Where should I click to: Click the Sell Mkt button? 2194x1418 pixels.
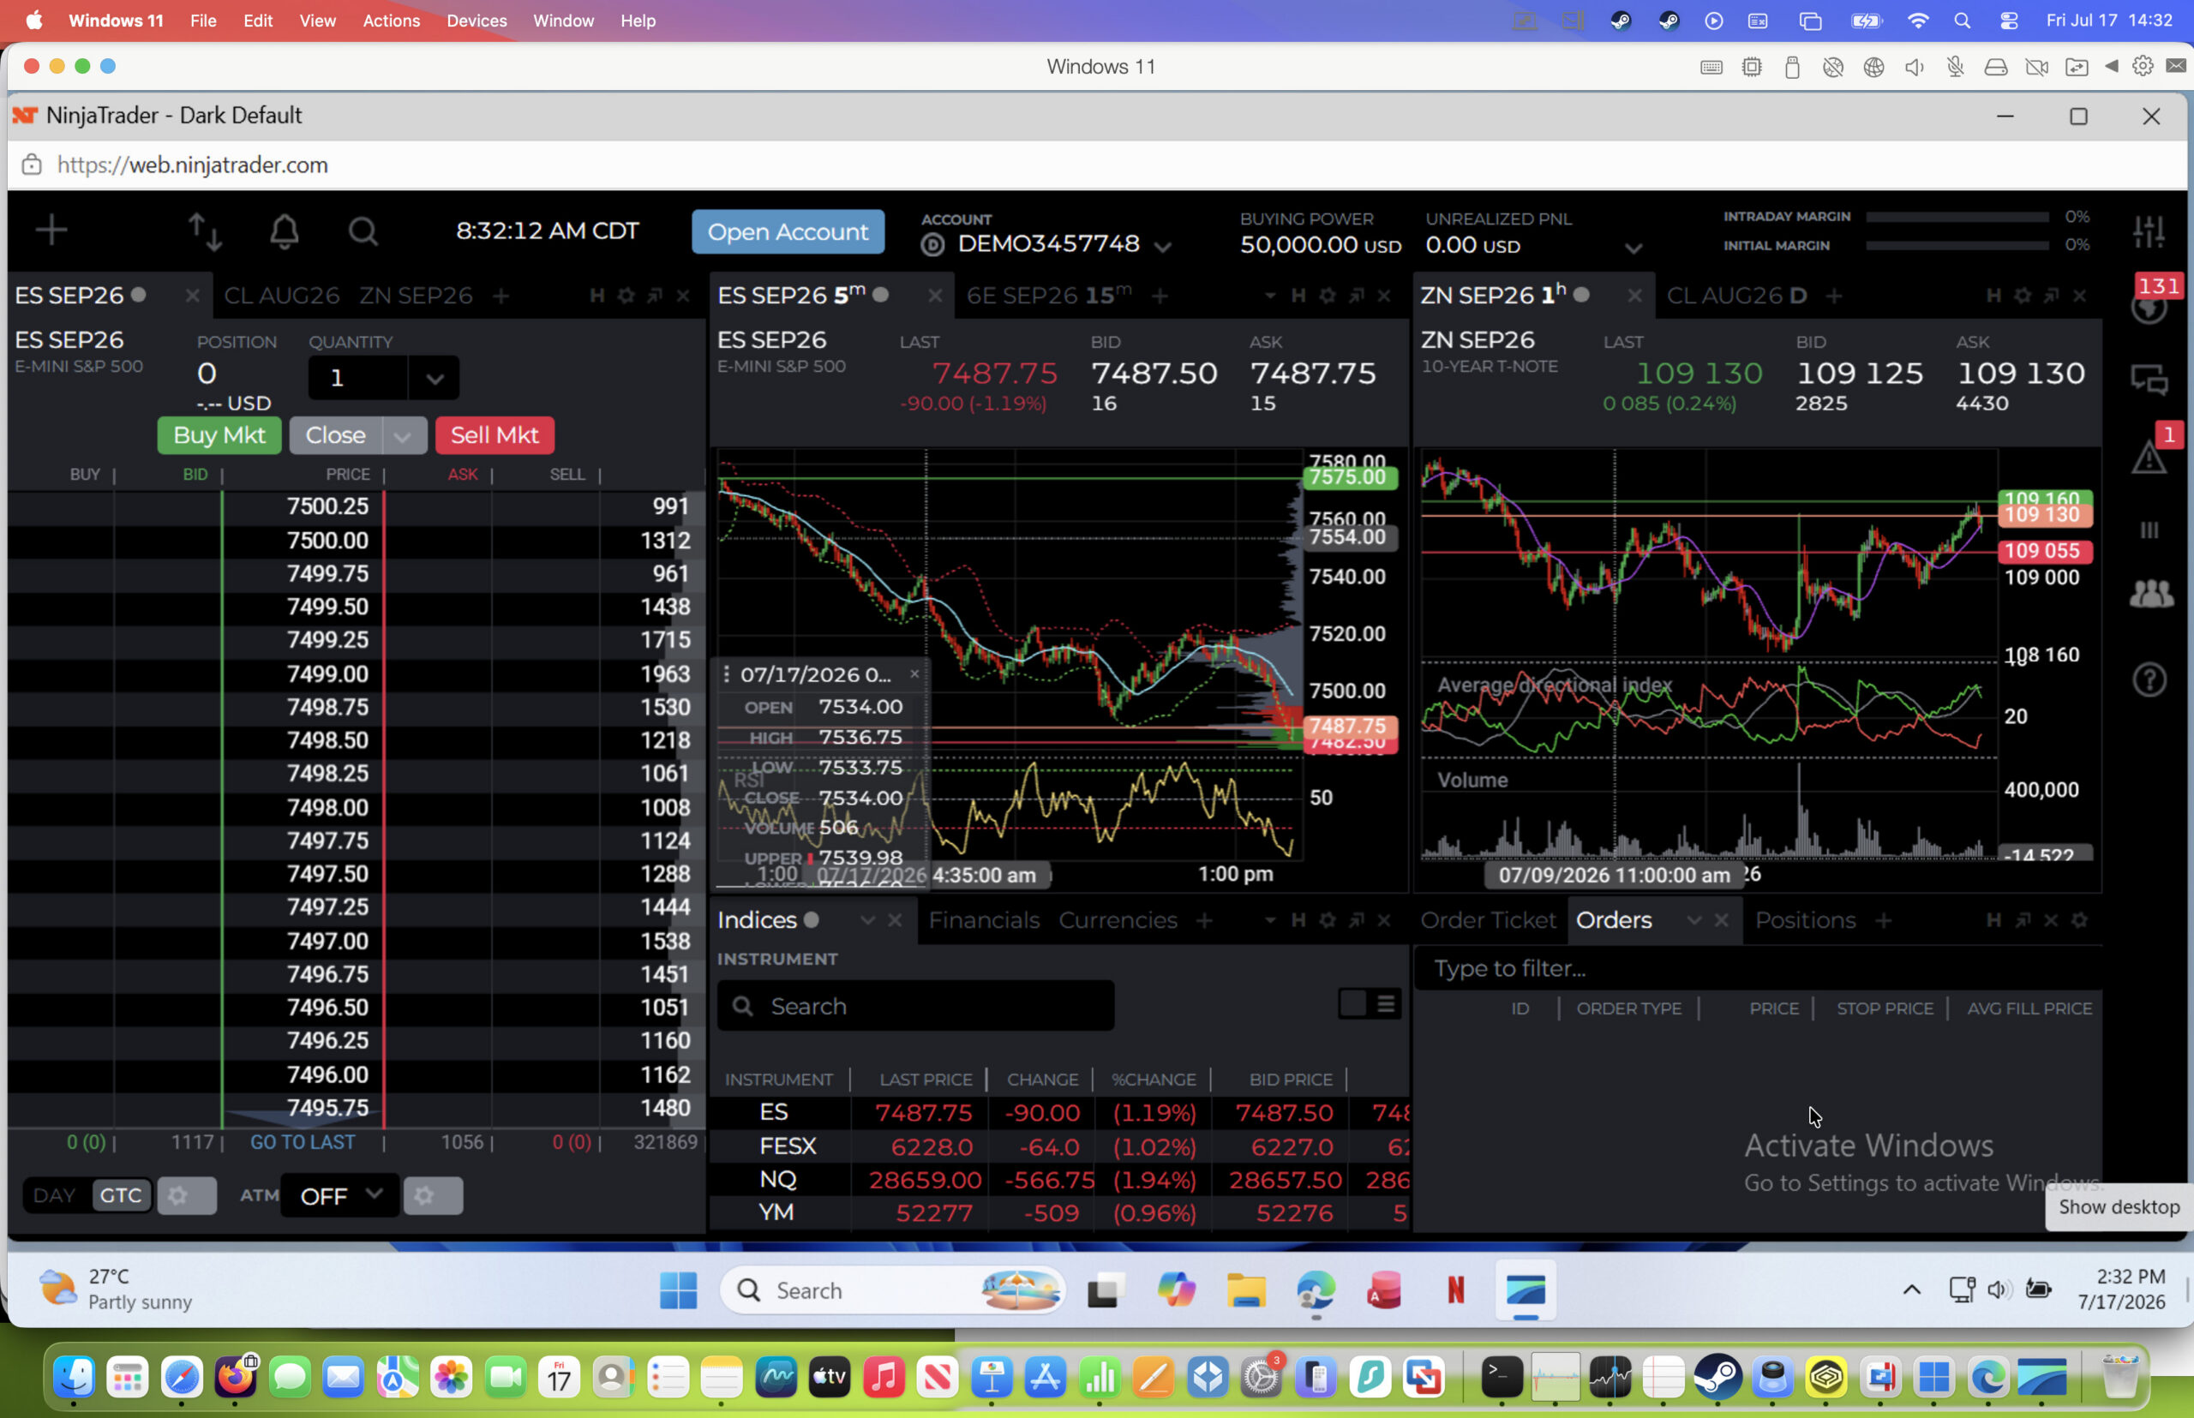pyautogui.click(x=495, y=435)
